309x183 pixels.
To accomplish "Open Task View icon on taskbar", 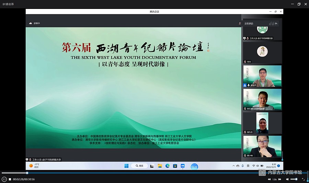I will [152, 166].
